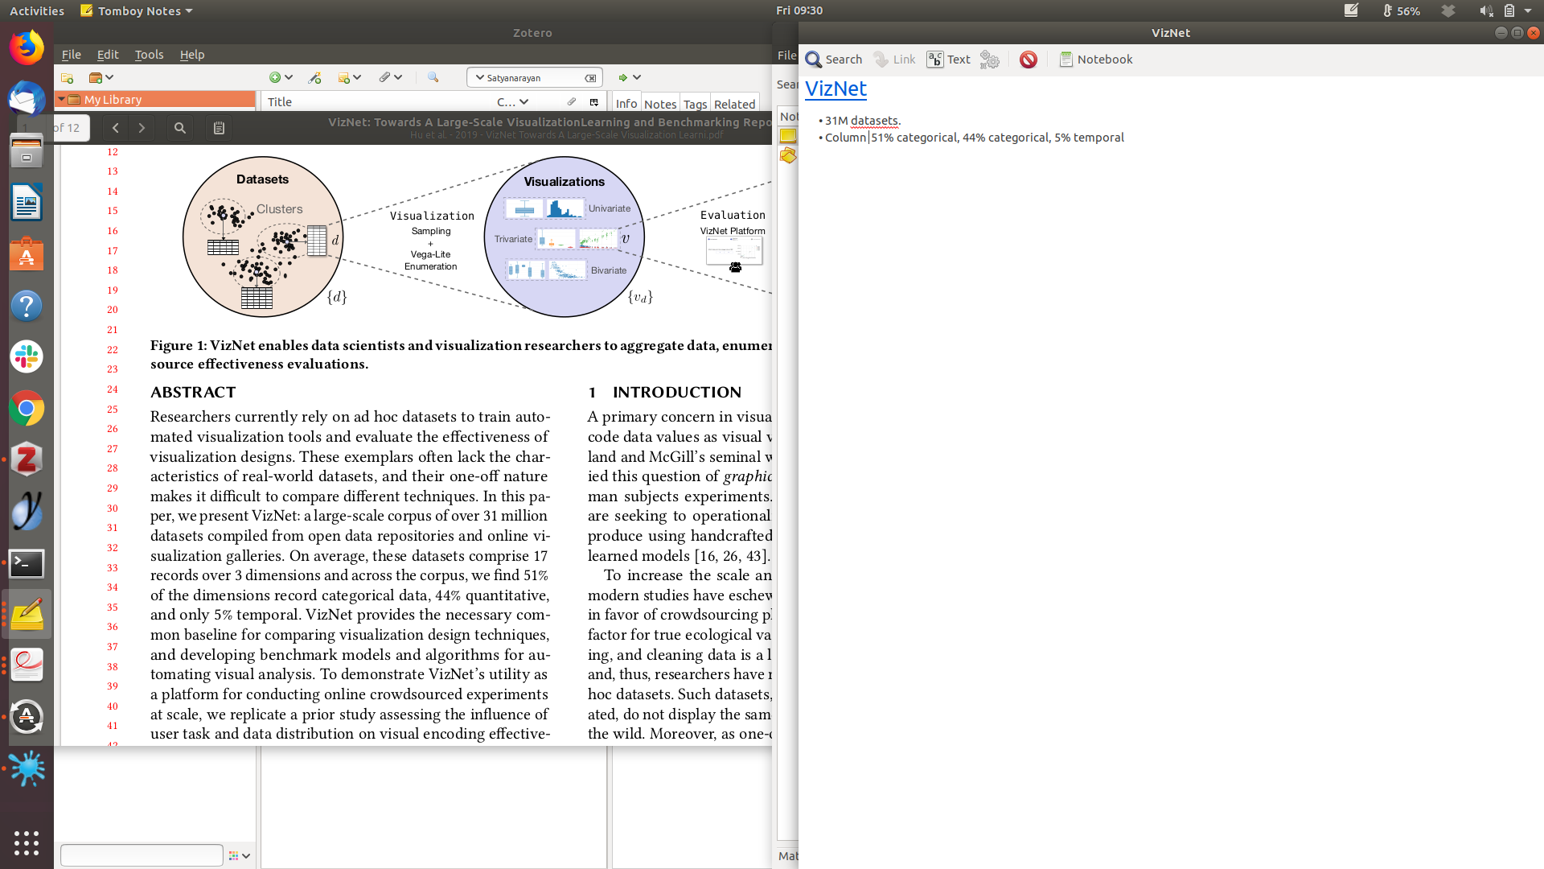Click the Tomboy Text formatting button
Image resolution: width=1544 pixels, height=869 pixels.
tap(949, 60)
